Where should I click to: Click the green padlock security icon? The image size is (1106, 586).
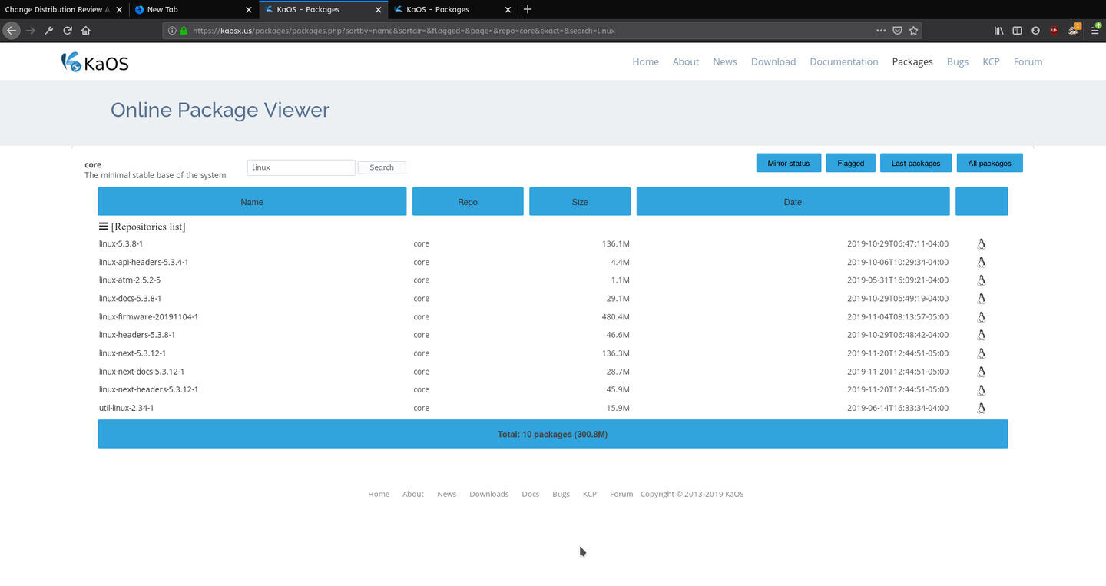[x=184, y=31]
